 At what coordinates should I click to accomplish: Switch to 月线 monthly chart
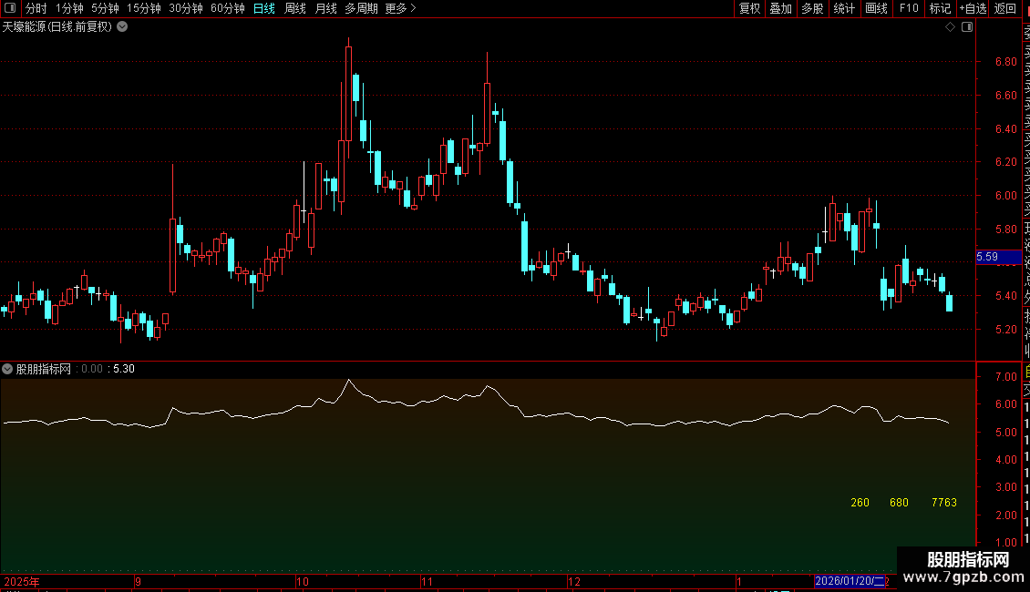click(325, 8)
